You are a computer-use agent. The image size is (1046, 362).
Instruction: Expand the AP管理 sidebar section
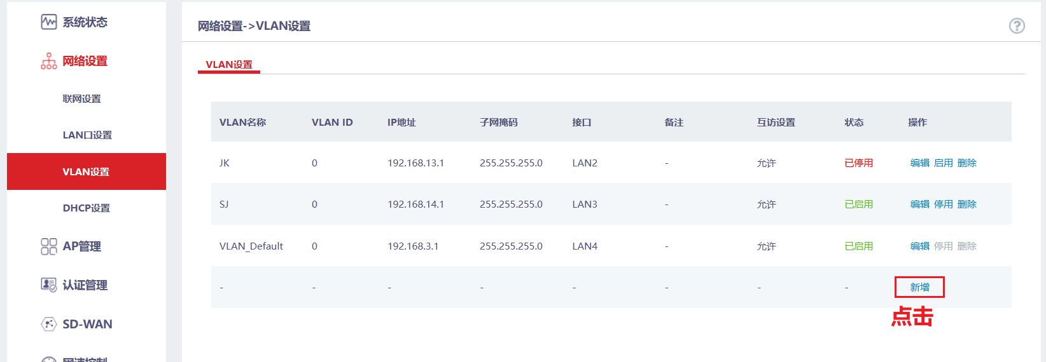(82, 246)
